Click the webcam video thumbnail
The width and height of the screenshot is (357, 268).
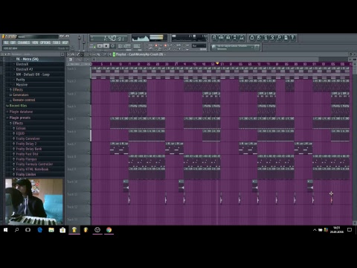(34, 202)
